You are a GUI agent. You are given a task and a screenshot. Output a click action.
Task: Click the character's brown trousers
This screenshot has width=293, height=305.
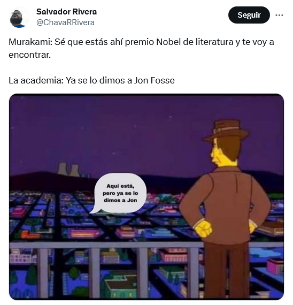click(x=227, y=270)
